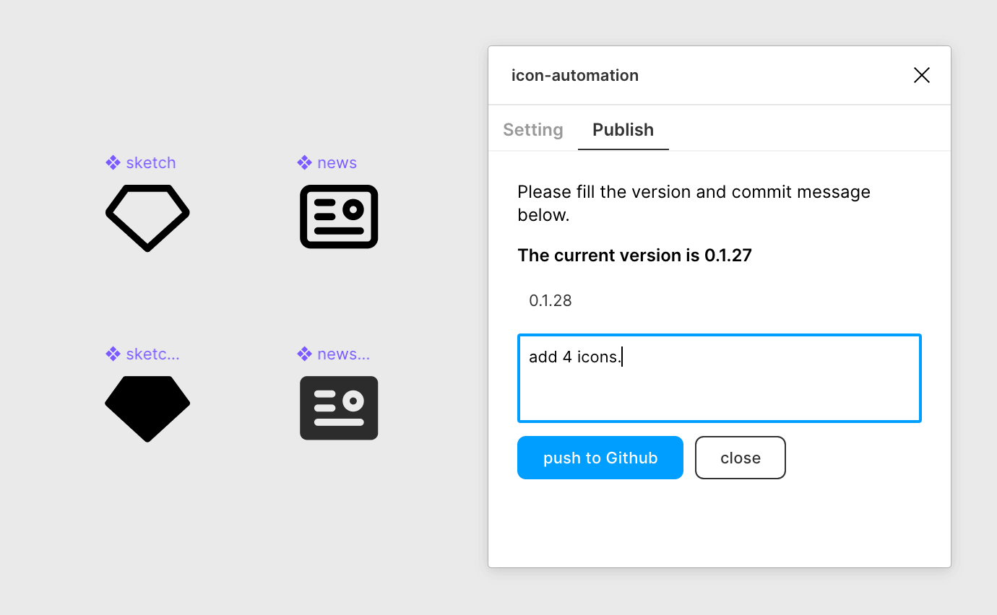
Task: Click the outlined 'close' button
Action: pos(741,458)
